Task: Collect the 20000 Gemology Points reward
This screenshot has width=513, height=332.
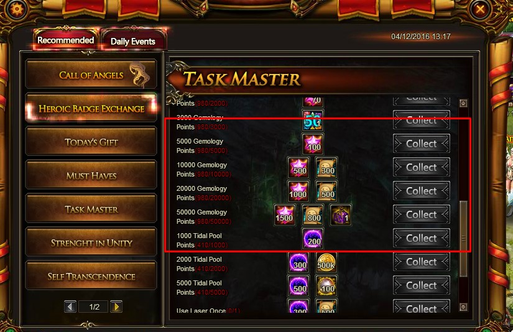Action: 422,191
